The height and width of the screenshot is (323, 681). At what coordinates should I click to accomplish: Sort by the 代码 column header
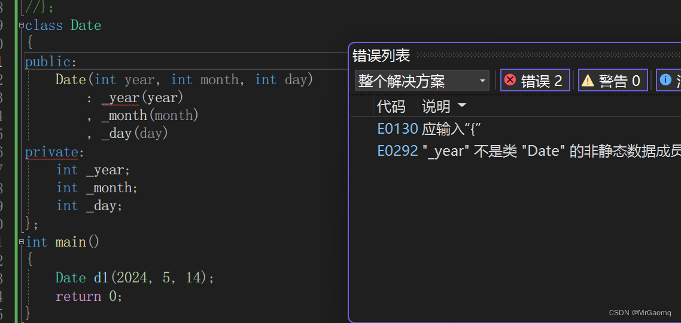coord(390,106)
